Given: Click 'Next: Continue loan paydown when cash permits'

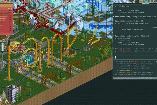Looking at the screenshot, I should tap(137, 51).
